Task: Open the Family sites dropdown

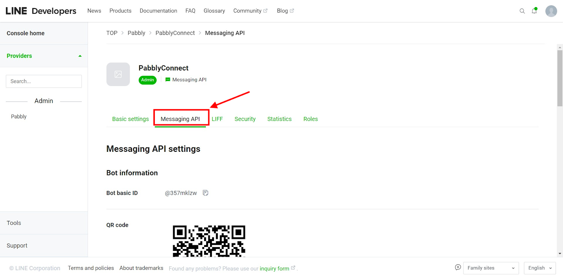Action: [491, 268]
